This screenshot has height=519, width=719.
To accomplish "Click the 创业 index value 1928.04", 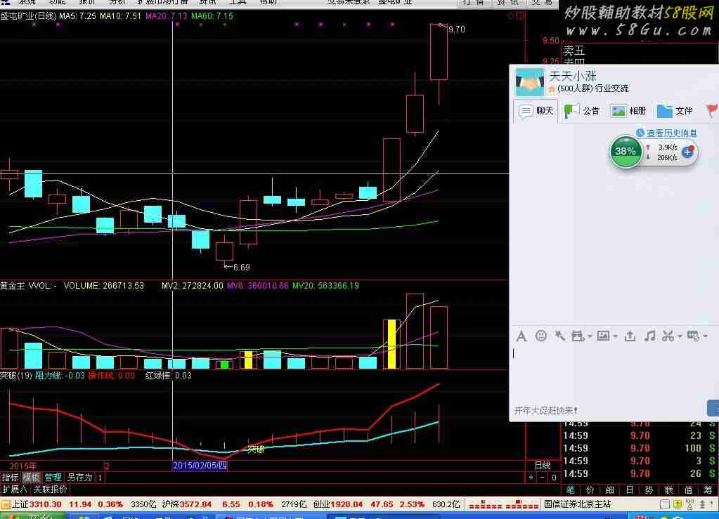I will [x=346, y=504].
